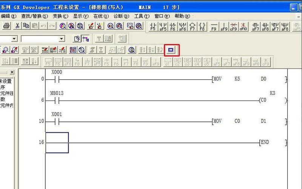Click the printer icon in the toolbar
The image size is (302, 189).
[6, 26]
